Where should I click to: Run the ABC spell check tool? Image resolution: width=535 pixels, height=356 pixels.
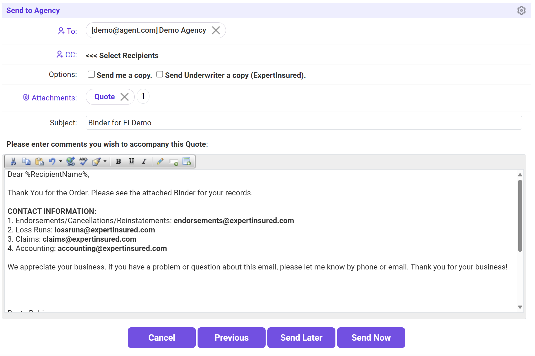coord(83,162)
